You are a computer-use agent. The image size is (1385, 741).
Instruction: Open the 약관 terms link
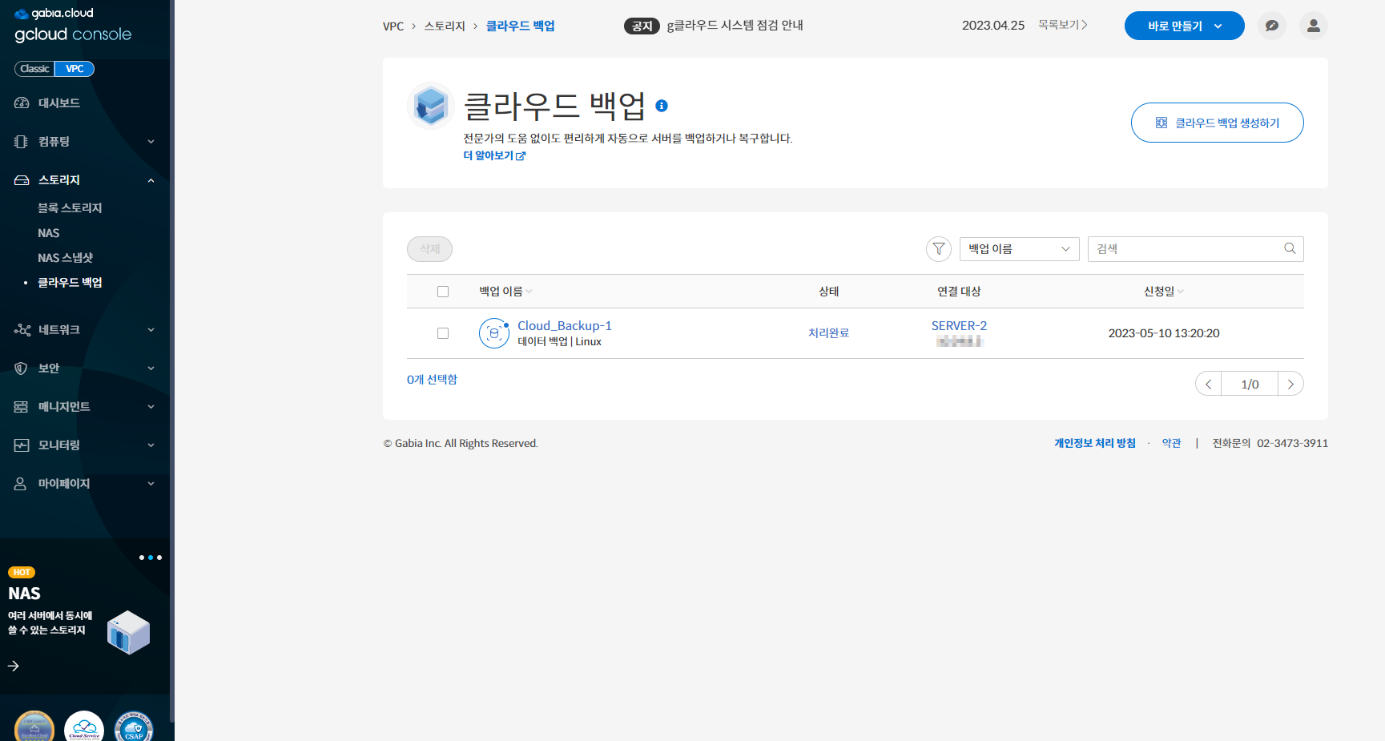click(1172, 443)
